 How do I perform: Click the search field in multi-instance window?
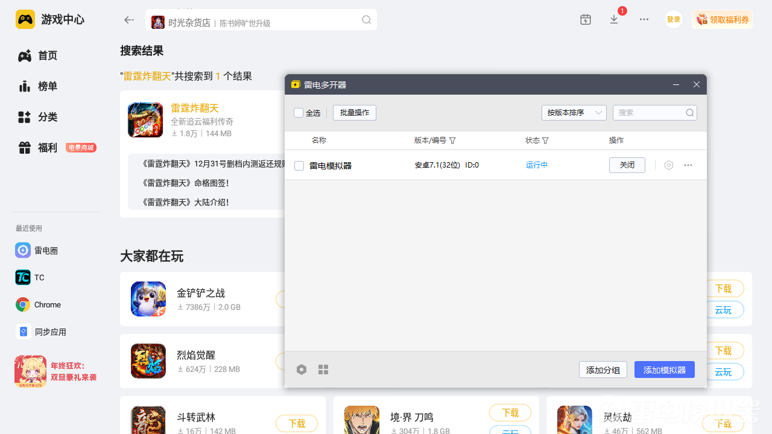pos(650,113)
